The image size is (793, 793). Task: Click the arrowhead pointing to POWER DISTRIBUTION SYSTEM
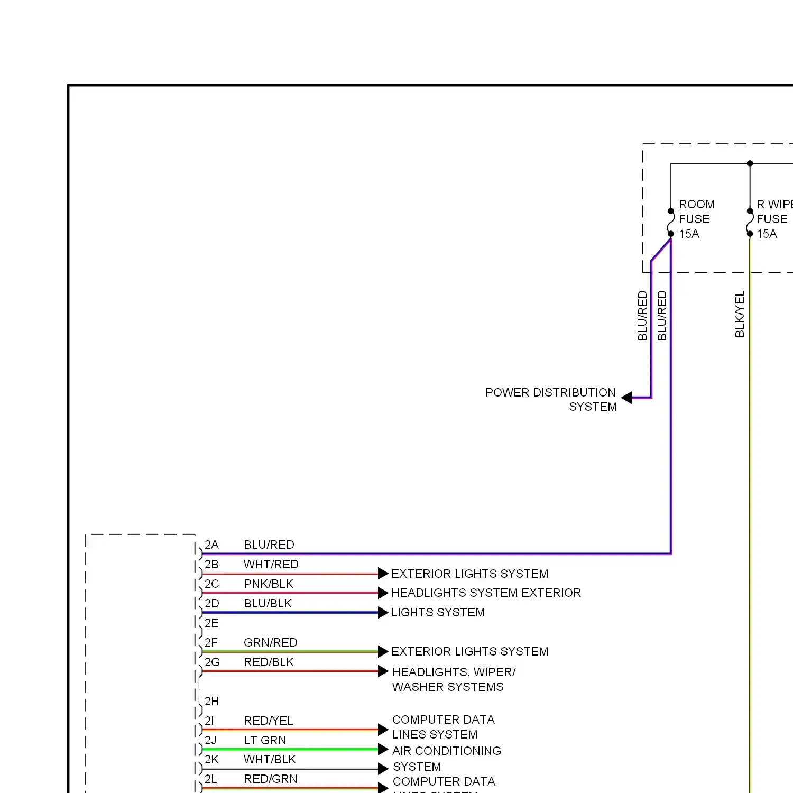pos(626,398)
